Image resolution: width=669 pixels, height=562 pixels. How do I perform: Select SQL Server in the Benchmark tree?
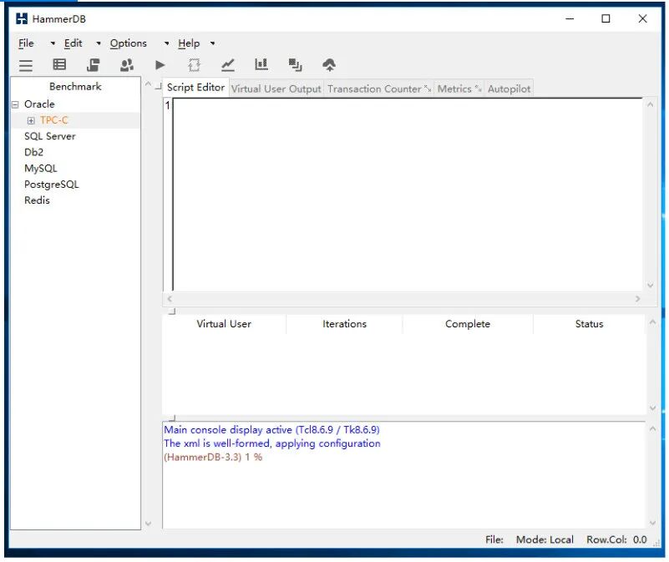[x=50, y=137]
